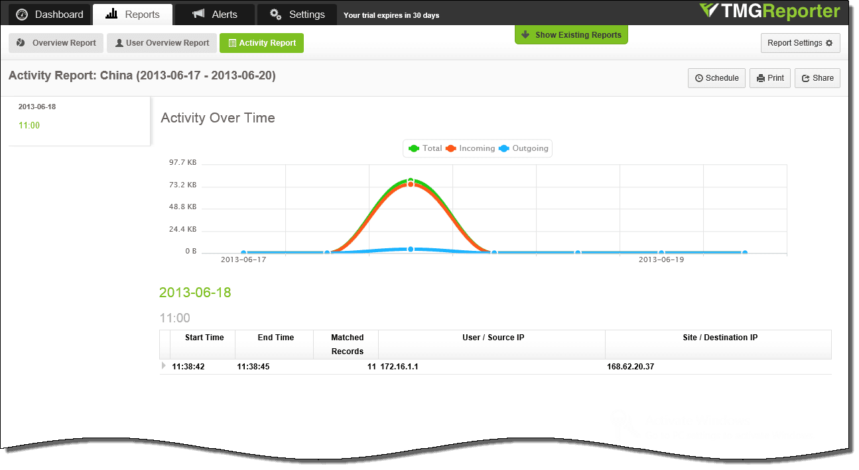This screenshot has height=470, width=859.
Task: Click the share arrow icon
Action: [x=806, y=78]
